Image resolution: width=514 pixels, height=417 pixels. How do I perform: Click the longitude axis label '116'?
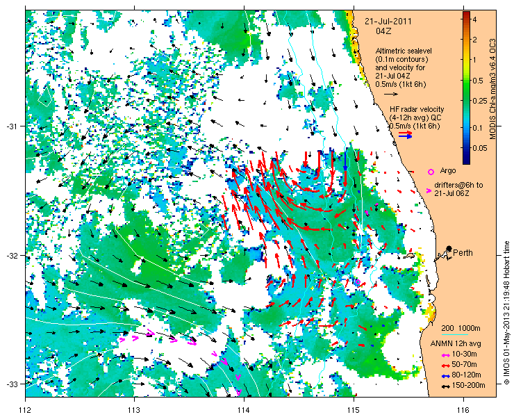click(x=463, y=410)
